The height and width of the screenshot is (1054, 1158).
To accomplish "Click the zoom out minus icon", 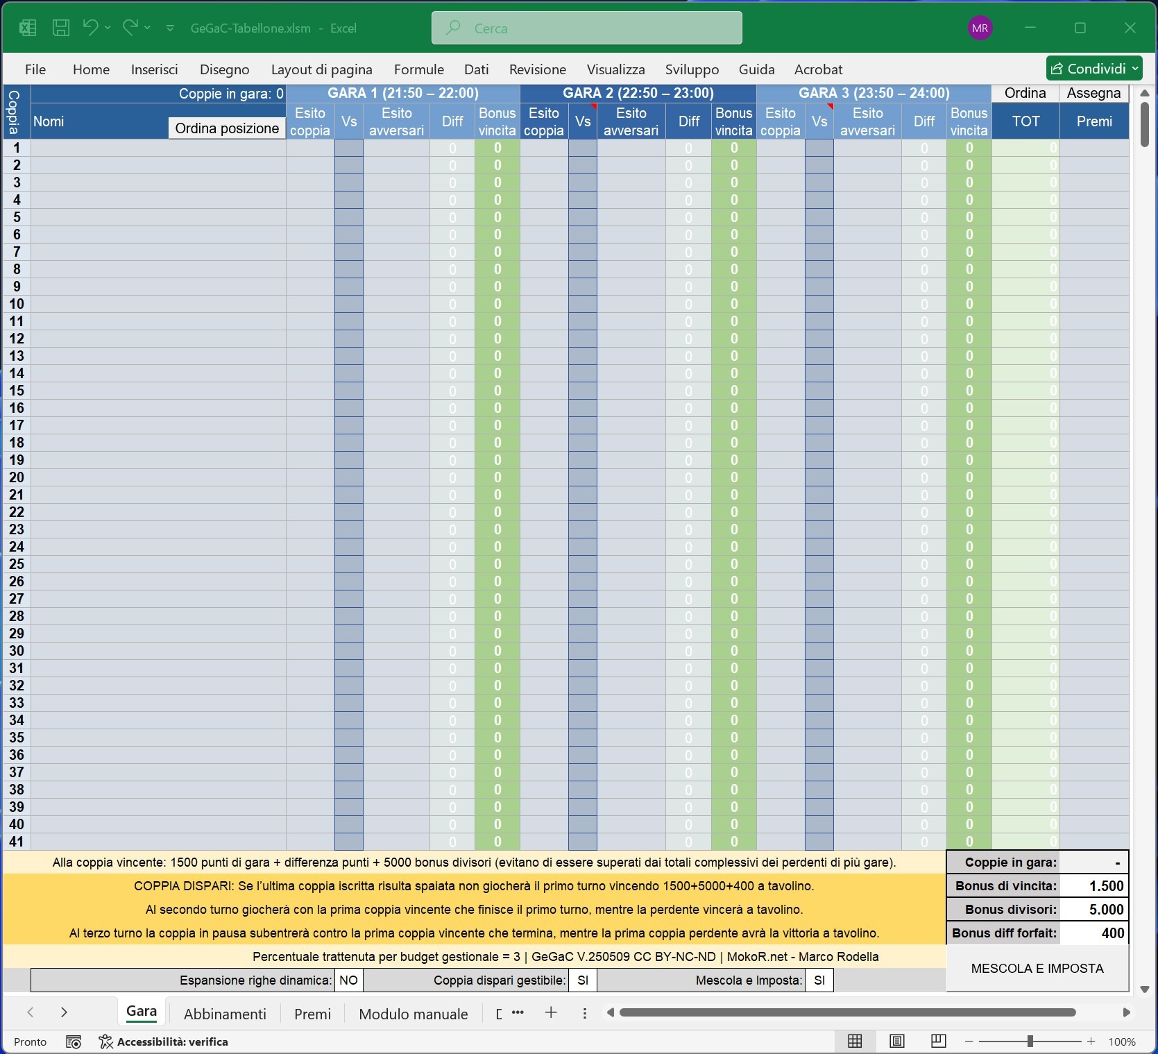I will [x=969, y=1042].
